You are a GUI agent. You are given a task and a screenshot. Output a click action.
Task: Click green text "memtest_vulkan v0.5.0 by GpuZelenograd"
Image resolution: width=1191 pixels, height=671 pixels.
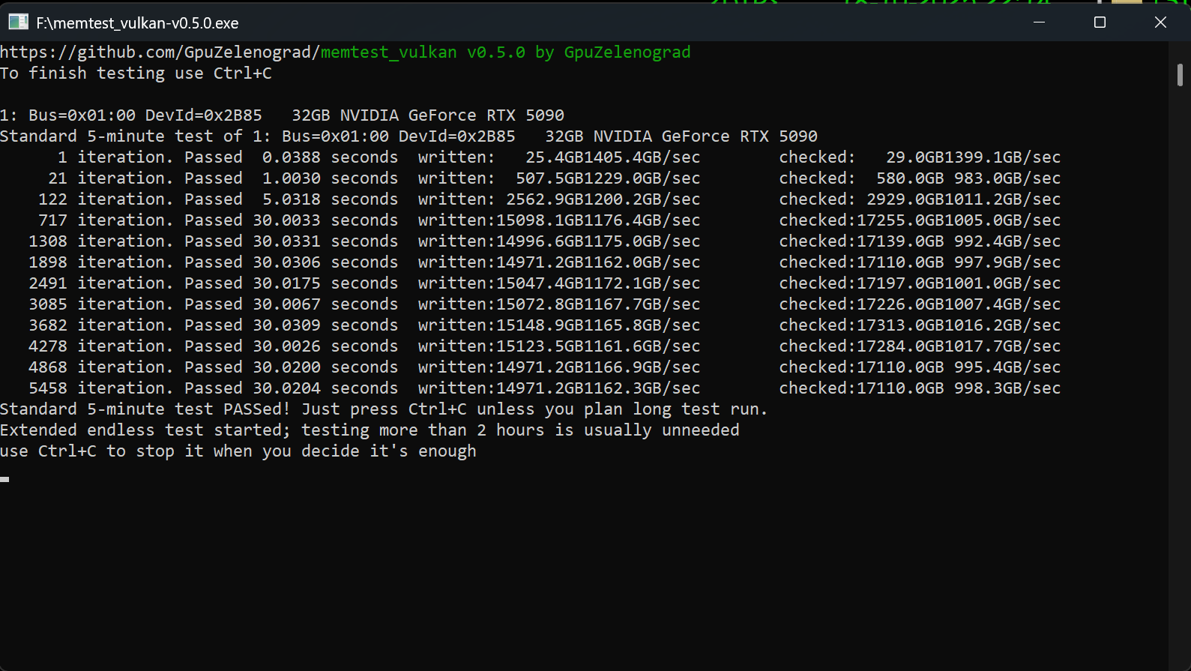coord(506,52)
